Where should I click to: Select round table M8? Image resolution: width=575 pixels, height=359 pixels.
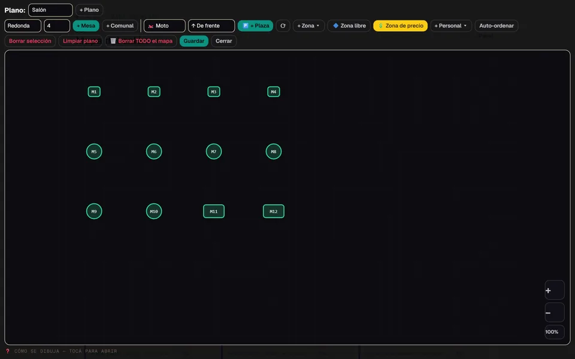tap(274, 151)
